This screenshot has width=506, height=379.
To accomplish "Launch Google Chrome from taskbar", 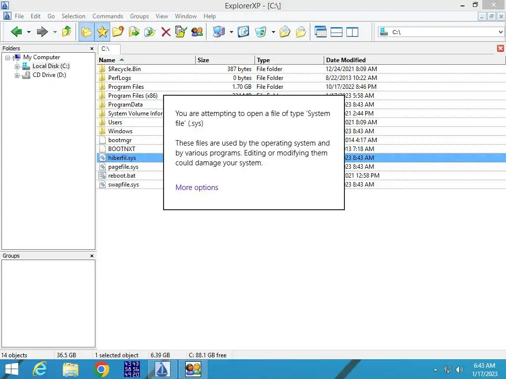I will click(101, 369).
